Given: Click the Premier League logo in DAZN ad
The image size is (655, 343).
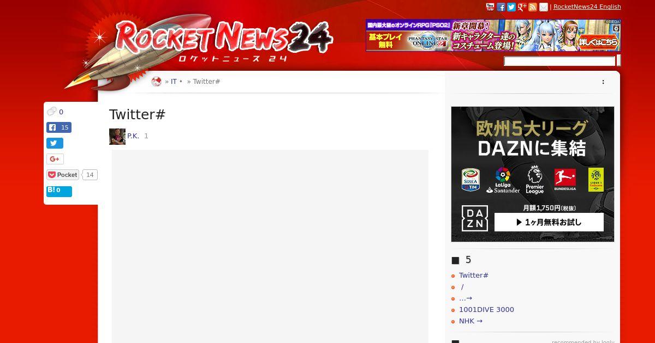Looking at the screenshot, I should coord(535,180).
